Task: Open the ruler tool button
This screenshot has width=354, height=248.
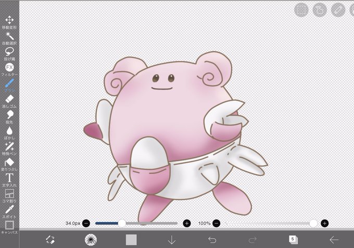Action: (x=338, y=10)
